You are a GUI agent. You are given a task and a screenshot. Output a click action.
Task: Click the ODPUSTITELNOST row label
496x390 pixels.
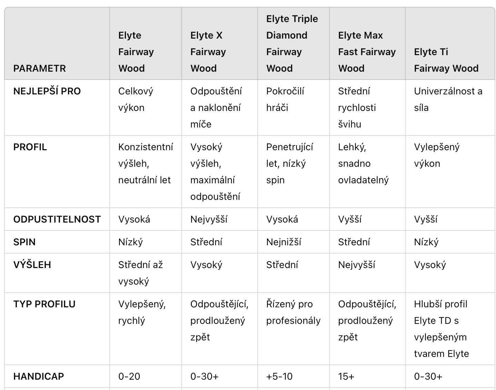pos(57,219)
